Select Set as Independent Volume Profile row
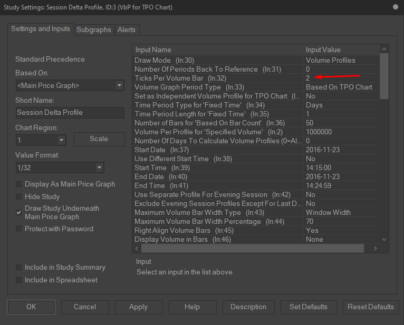Viewport: 404px width, 325px height. point(256,96)
